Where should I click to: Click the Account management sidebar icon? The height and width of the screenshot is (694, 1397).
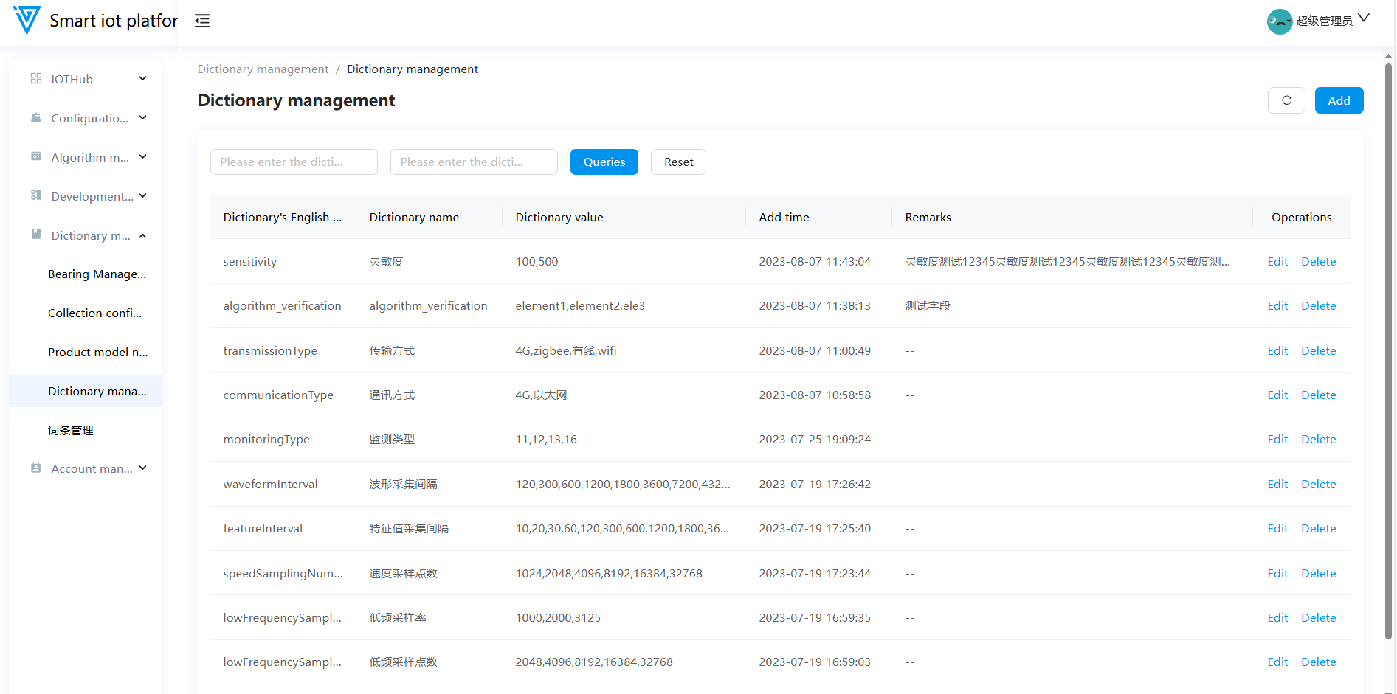point(36,468)
